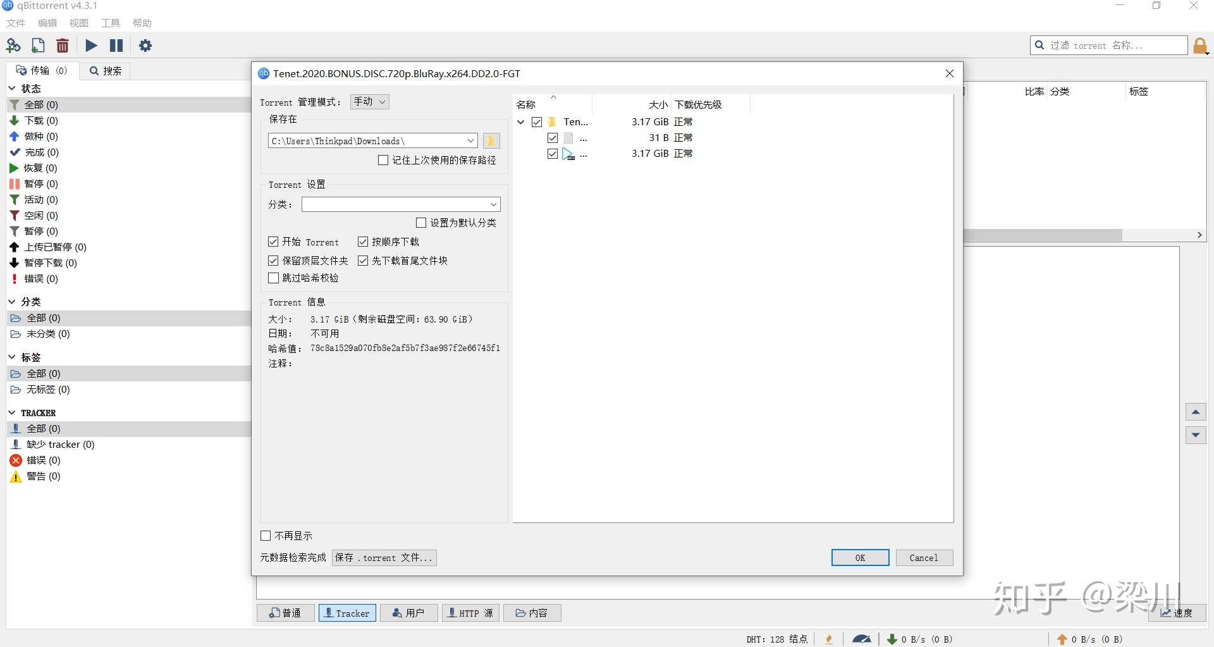Uncheck 开始 Torrent checkbox
The width and height of the screenshot is (1214, 647).
[273, 242]
